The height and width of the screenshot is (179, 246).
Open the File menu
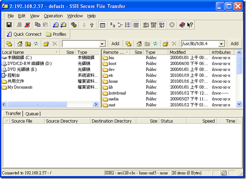click(11, 16)
